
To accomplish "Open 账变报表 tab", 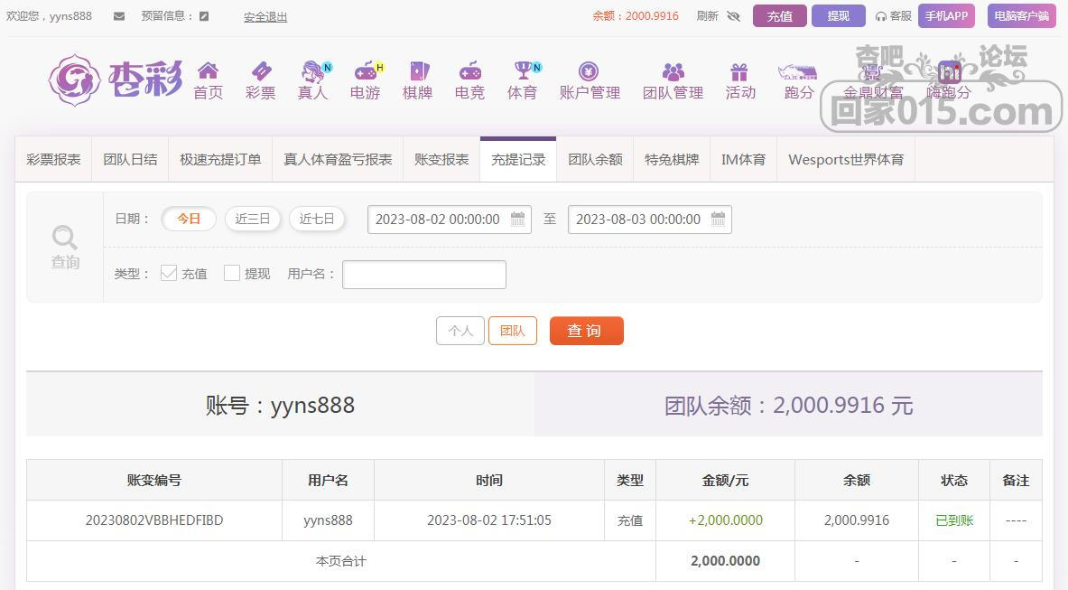I will 441,159.
